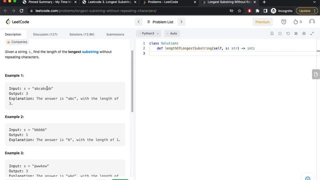Open the Problem List
This screenshot has width=320, height=180.
pyautogui.click(x=160, y=22)
